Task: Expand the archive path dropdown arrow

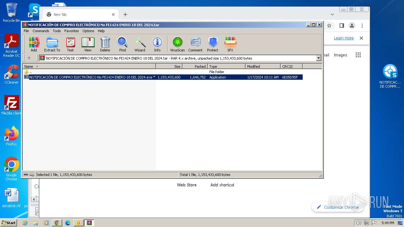Action: tap(318, 58)
